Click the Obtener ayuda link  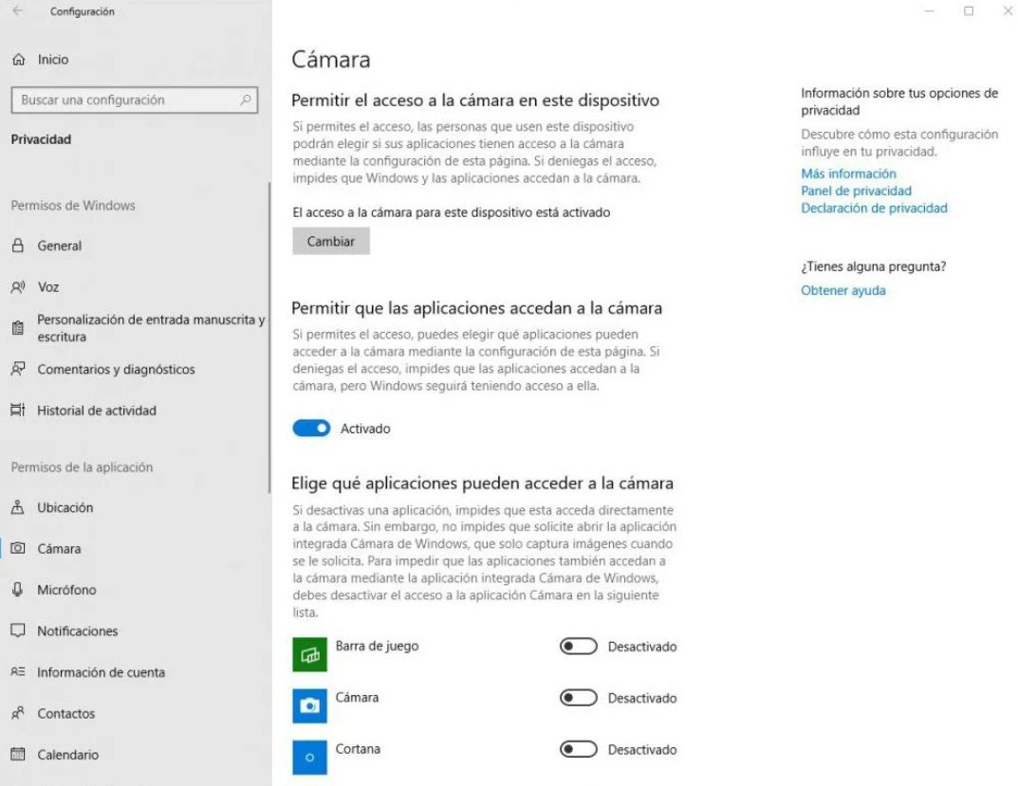click(x=842, y=290)
